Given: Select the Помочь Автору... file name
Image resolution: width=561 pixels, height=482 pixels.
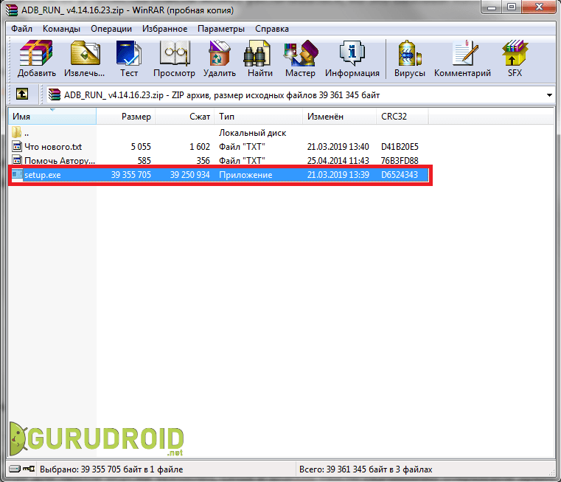Looking at the screenshot, I should coord(60,161).
